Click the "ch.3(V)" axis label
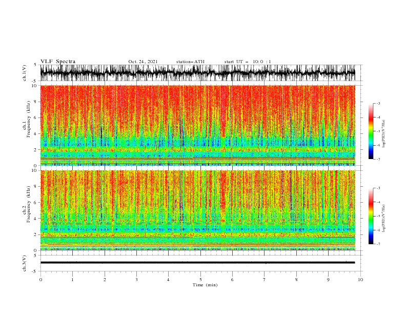406x314 pixels. [25, 263]
